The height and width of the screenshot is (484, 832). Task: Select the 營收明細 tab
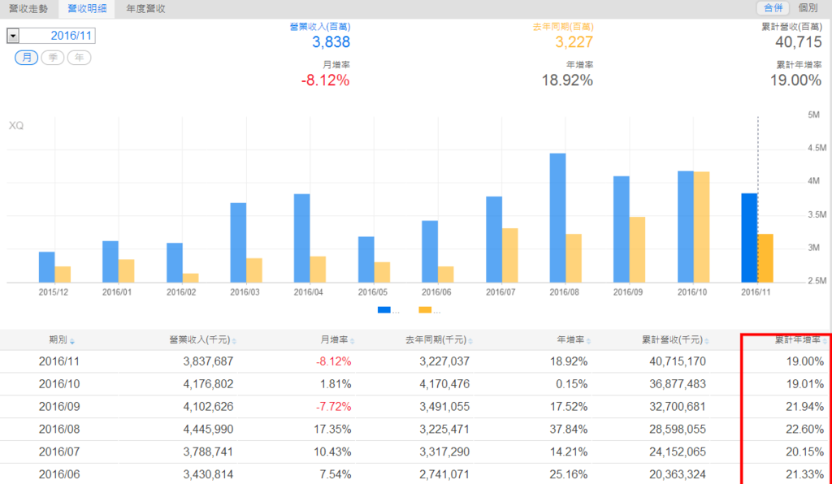click(87, 8)
